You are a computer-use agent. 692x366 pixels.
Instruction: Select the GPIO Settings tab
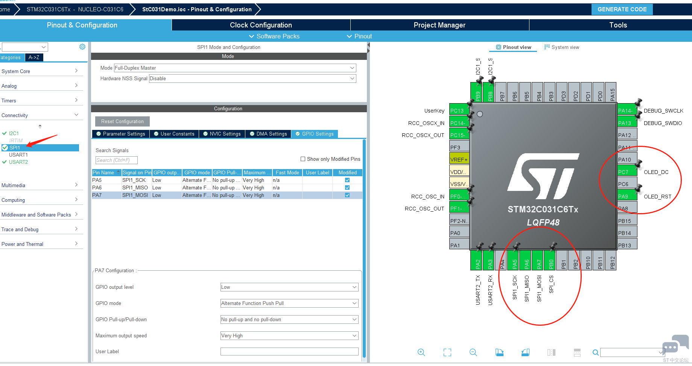[315, 134]
